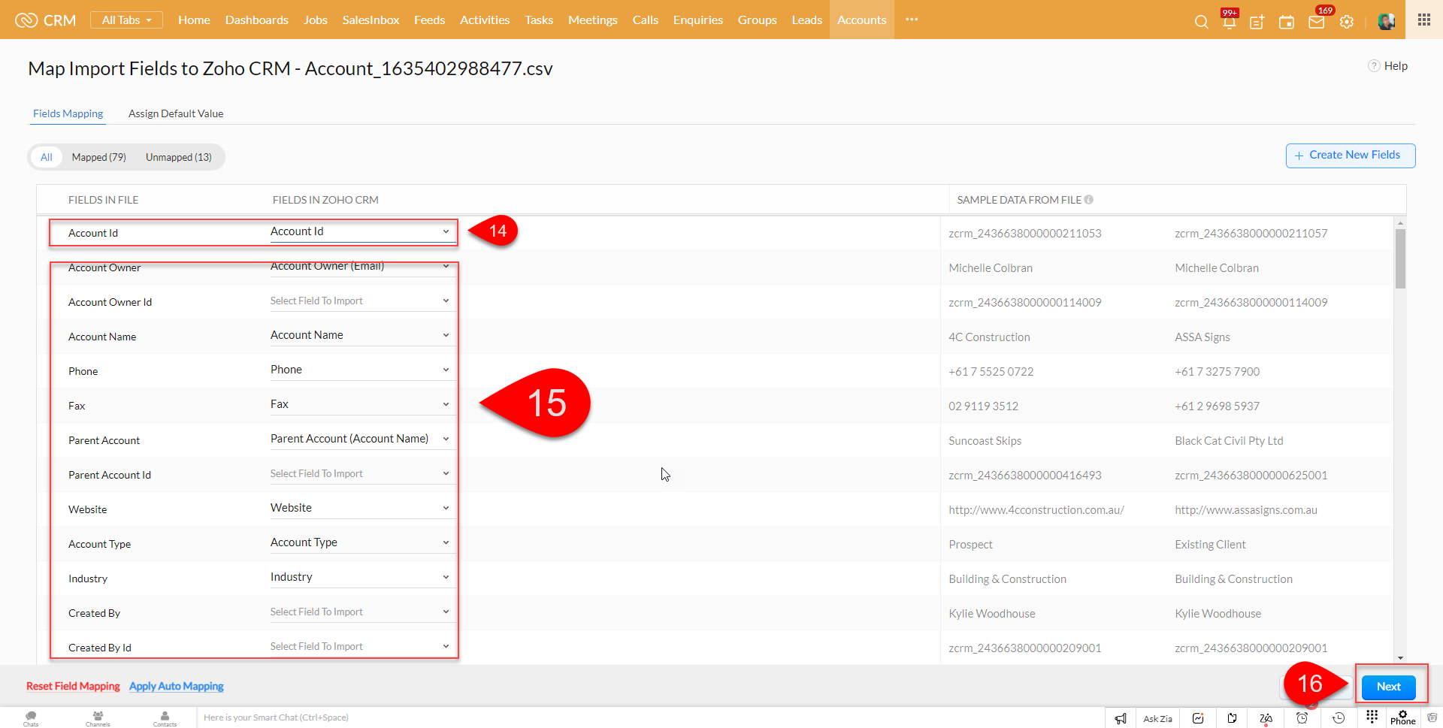Open the Fax field mapping dropdown
This screenshot has height=728, width=1443.
coord(362,405)
